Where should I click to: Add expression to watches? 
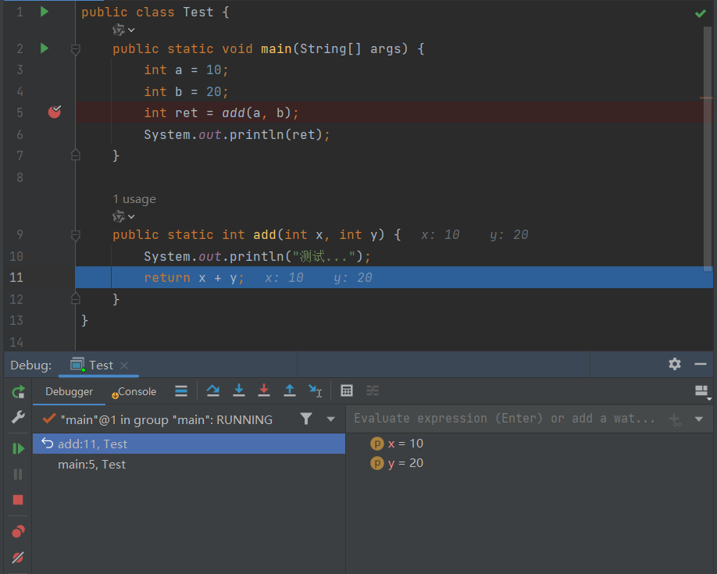[x=675, y=419]
